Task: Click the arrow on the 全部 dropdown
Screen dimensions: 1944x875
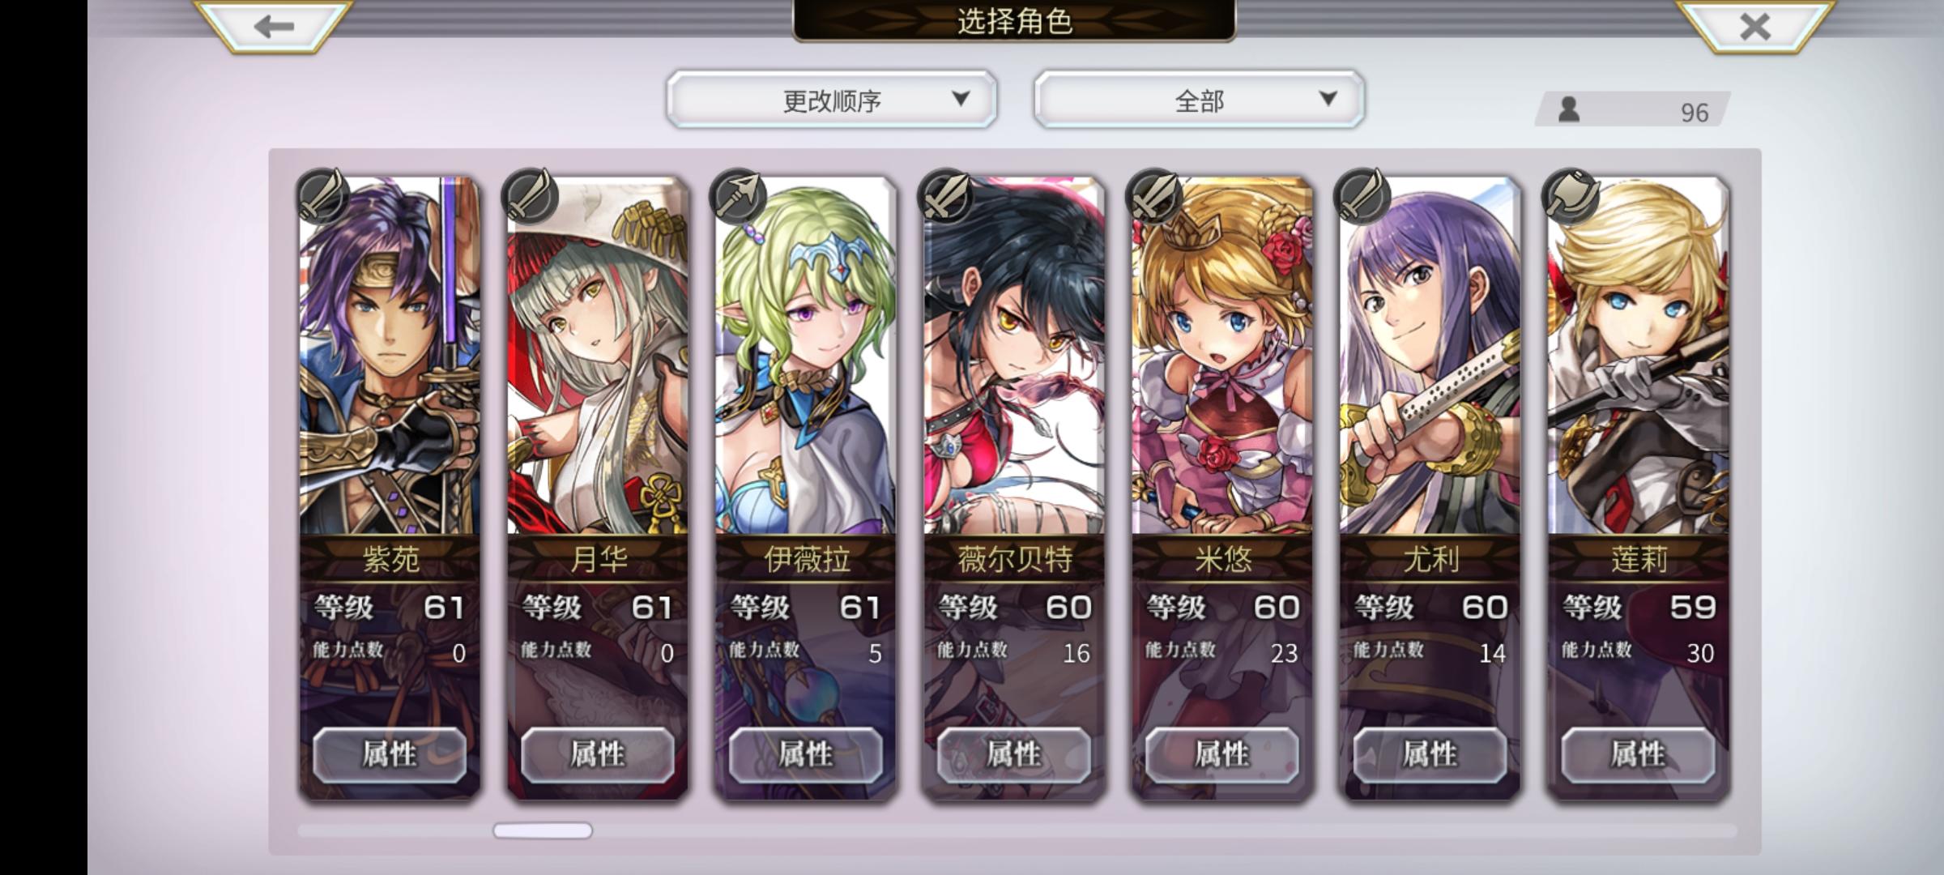Action: pyautogui.click(x=1328, y=99)
